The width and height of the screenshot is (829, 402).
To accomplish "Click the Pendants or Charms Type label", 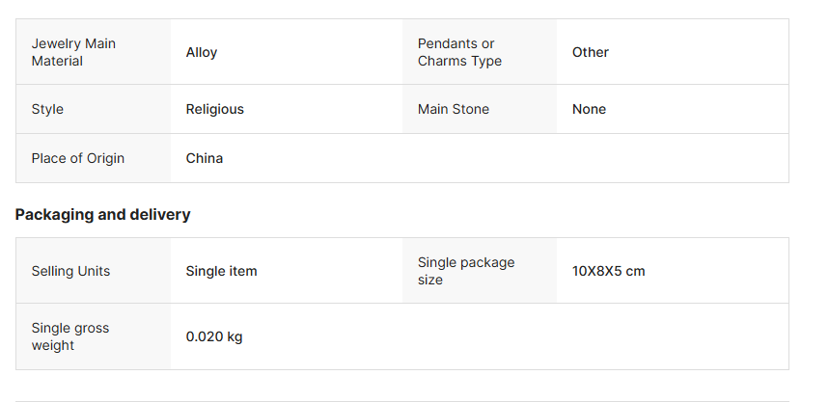I will coord(456,52).
